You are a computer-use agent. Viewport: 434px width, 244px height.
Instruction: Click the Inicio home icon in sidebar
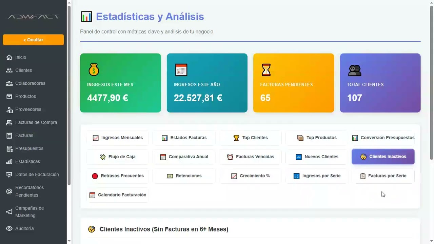tap(9, 57)
